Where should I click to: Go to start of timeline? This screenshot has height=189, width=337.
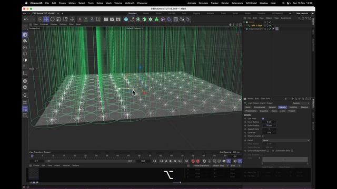[x=155, y=161]
